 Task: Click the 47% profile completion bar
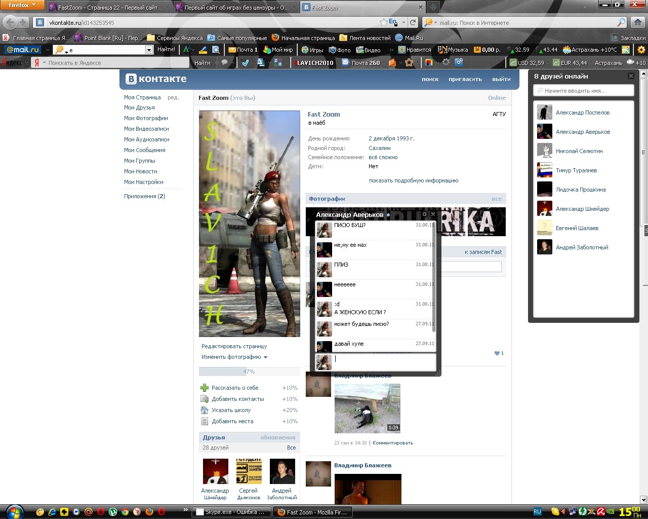click(x=249, y=372)
